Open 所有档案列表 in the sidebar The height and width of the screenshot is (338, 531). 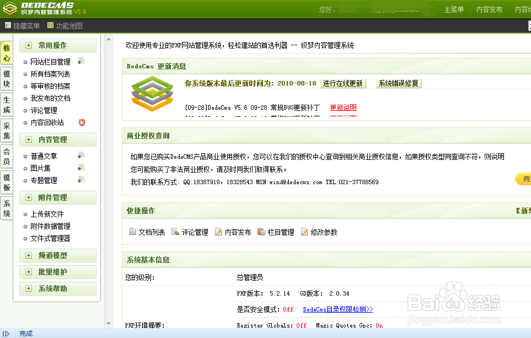[51, 74]
